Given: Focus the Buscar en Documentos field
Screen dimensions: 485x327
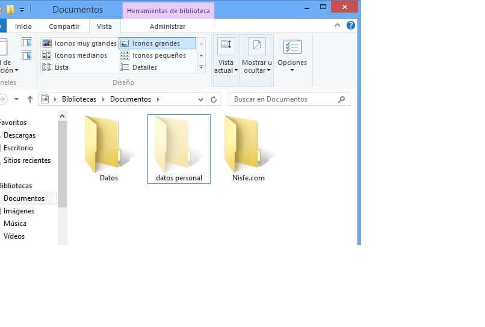Looking at the screenshot, I should (x=289, y=99).
